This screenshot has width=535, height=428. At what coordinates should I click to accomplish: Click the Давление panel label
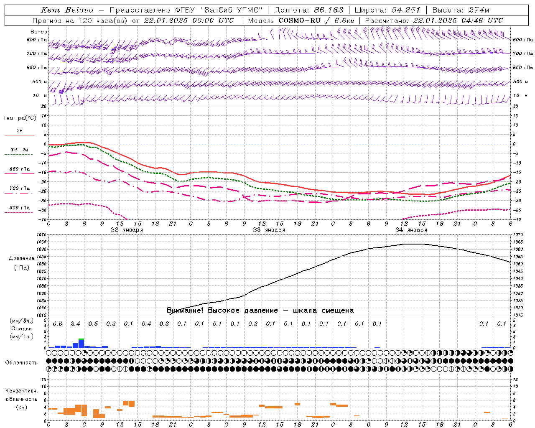22,258
